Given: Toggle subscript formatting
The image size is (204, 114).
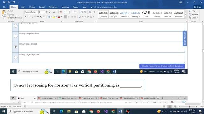Looking at the screenshot, I should point(41,17).
